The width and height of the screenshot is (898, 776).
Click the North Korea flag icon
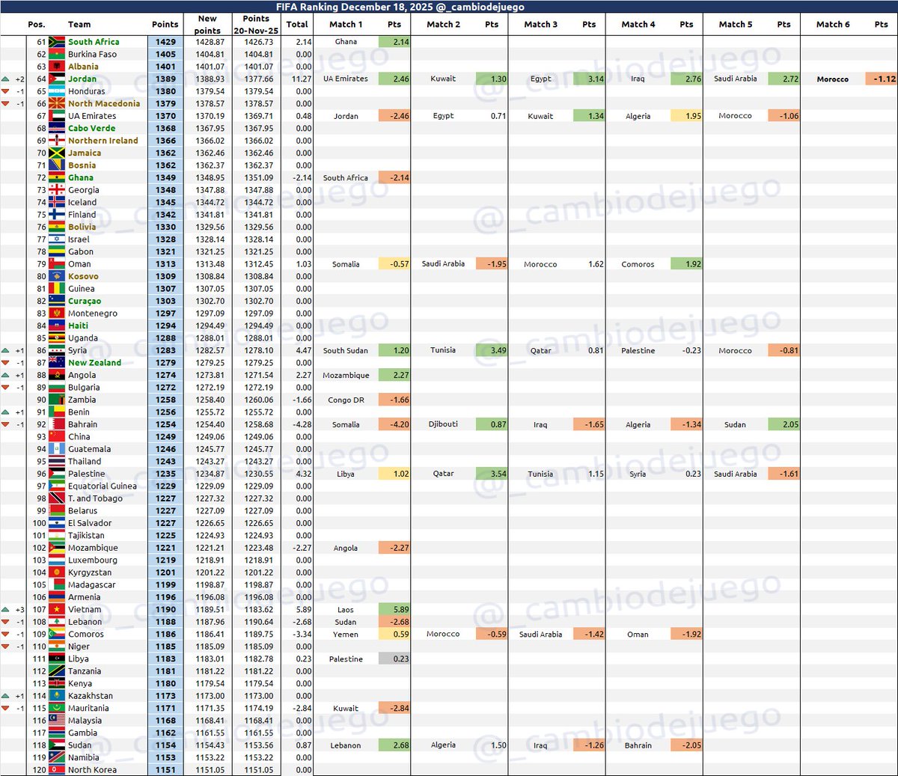click(x=57, y=770)
